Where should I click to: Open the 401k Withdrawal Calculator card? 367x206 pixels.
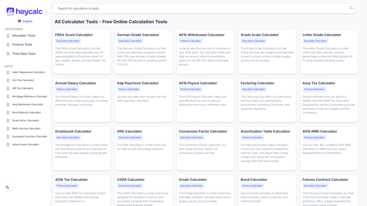coord(205,52)
